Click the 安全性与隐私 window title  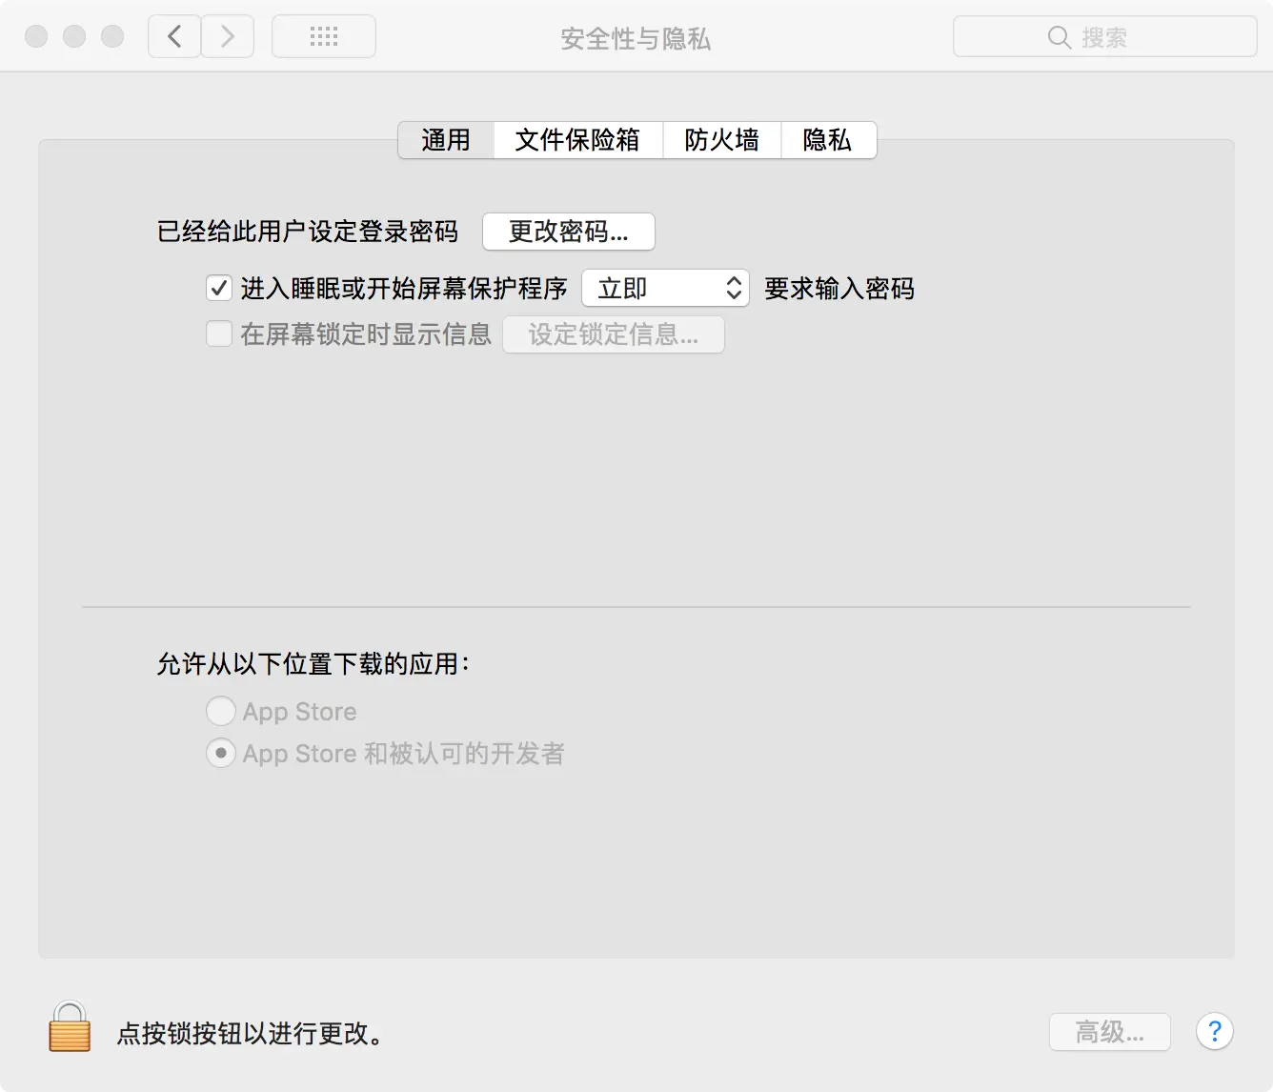(636, 38)
